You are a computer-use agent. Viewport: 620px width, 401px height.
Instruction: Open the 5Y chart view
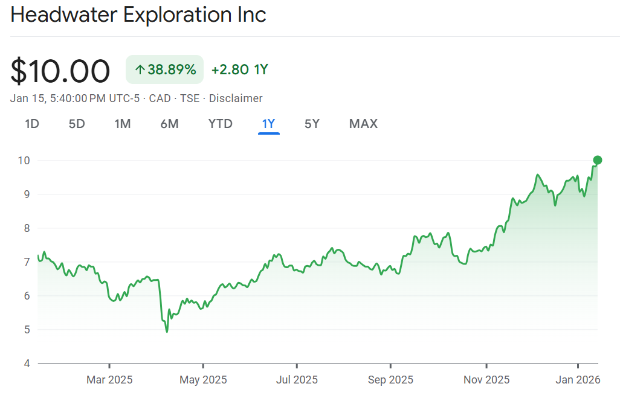[312, 124]
